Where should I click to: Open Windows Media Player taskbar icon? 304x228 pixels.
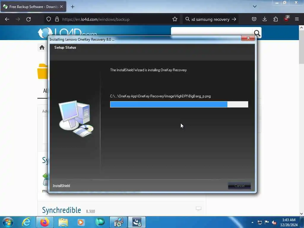81,222
